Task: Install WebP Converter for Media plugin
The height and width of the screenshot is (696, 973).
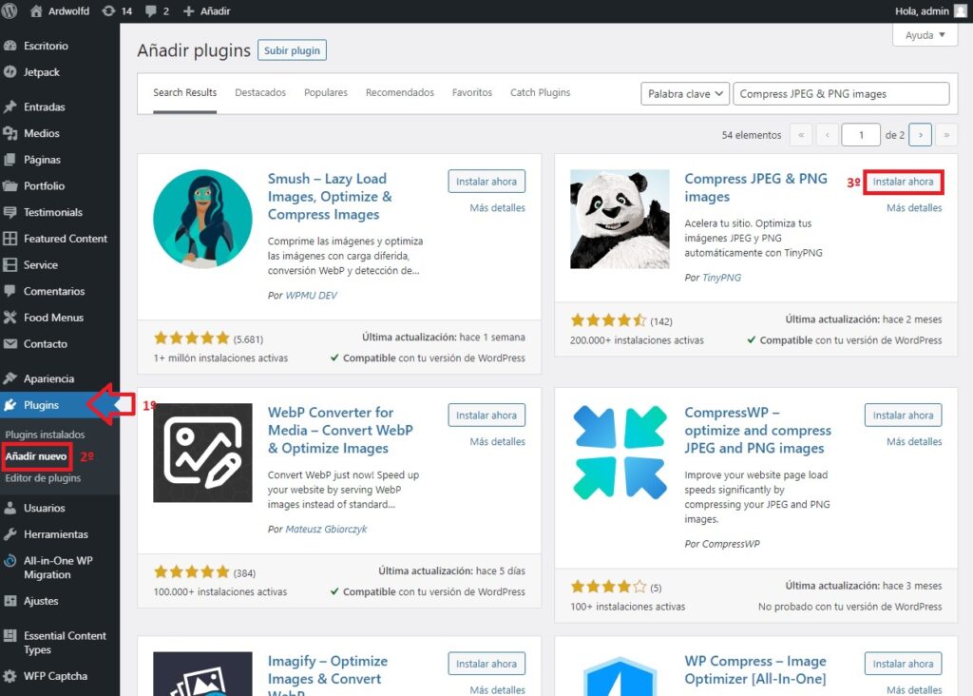Action: pyautogui.click(x=486, y=416)
